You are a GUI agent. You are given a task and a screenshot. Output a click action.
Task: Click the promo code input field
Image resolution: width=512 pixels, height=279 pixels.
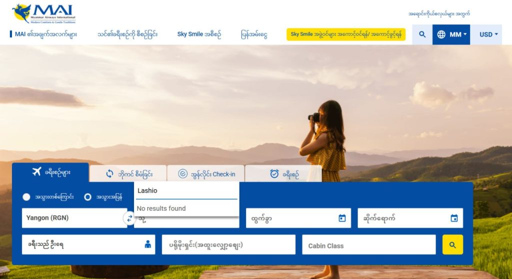point(228,245)
